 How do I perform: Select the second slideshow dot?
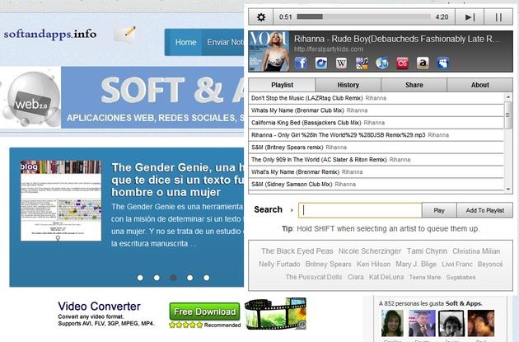coord(157,278)
